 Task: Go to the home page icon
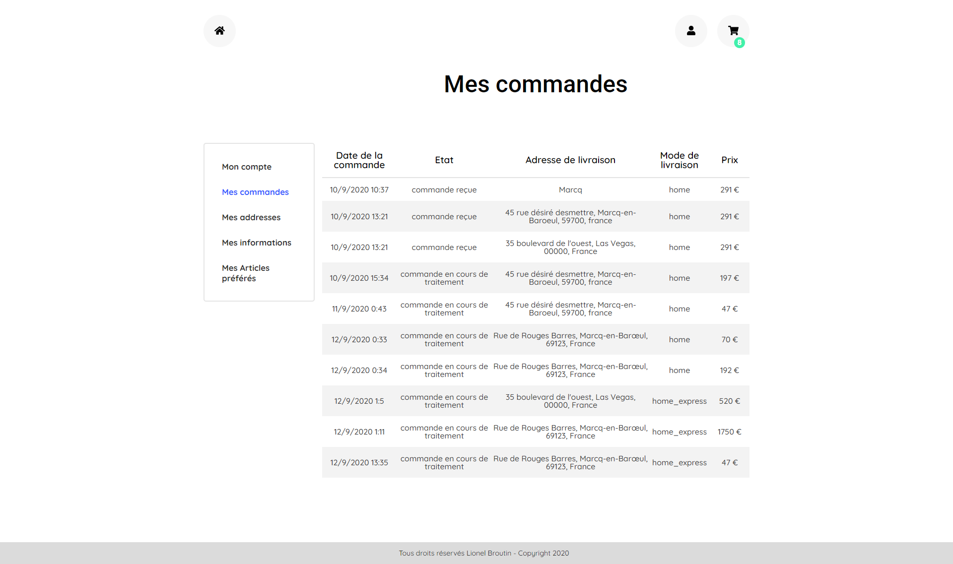coord(219,31)
